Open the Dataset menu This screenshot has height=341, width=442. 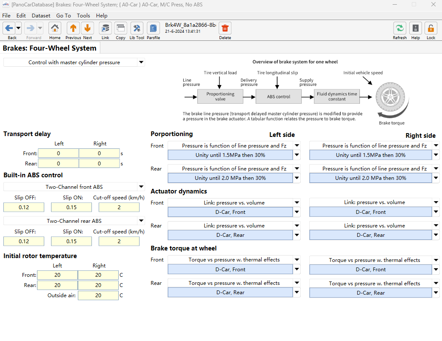[x=41, y=15]
